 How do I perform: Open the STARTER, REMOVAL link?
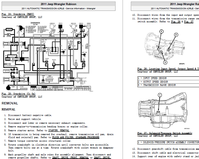pyautogui.click(x=59, y=131)
